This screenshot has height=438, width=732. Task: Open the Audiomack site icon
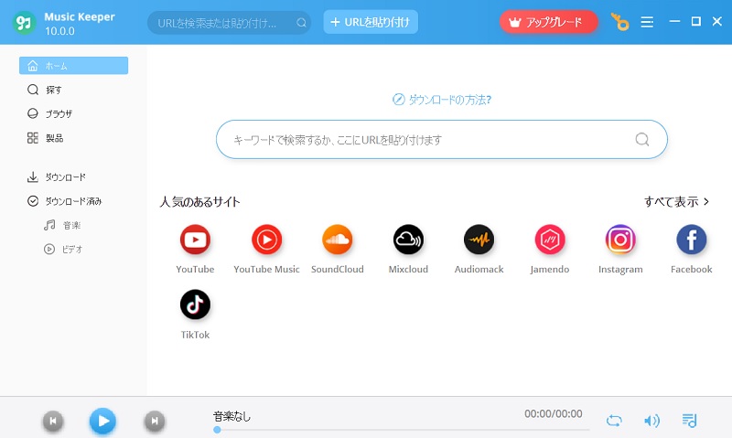tap(479, 240)
